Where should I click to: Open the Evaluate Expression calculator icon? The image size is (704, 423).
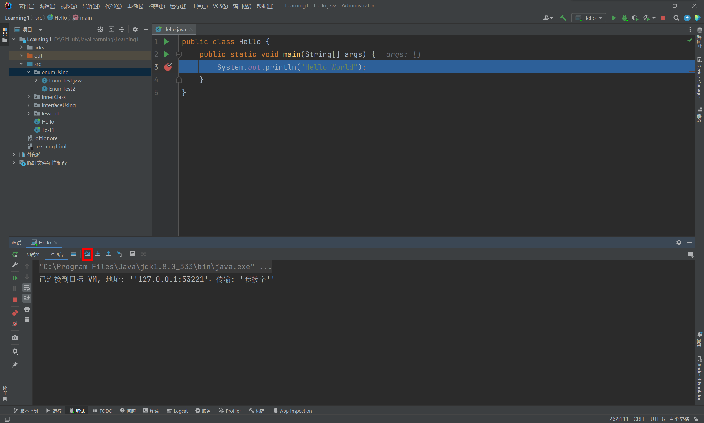(133, 254)
